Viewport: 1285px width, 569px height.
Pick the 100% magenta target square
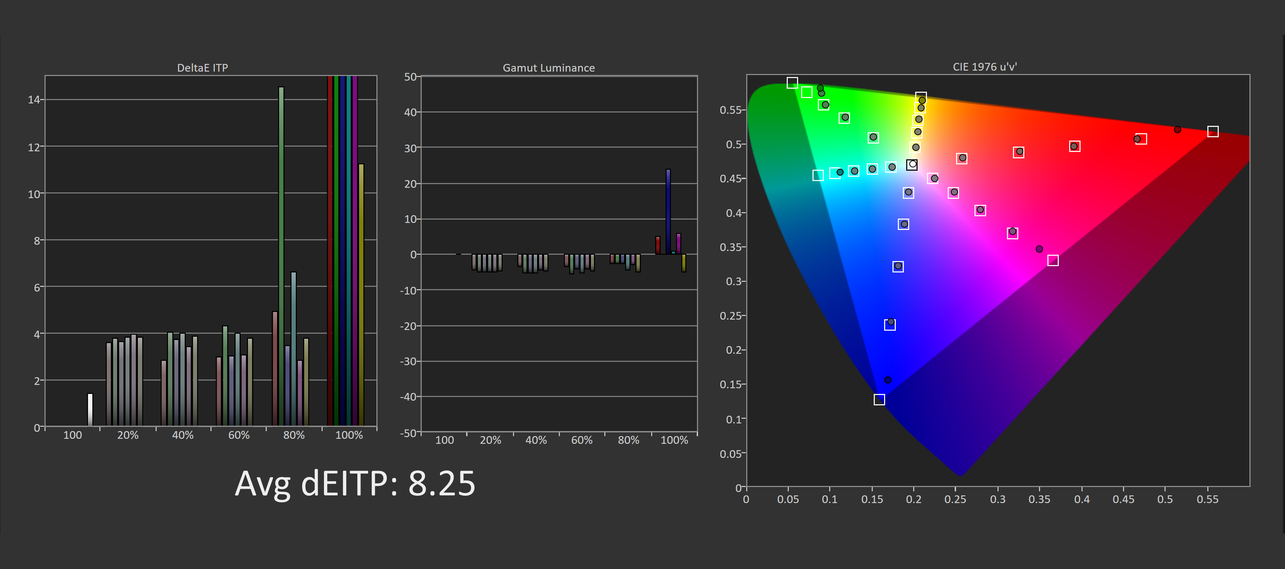1052,260
